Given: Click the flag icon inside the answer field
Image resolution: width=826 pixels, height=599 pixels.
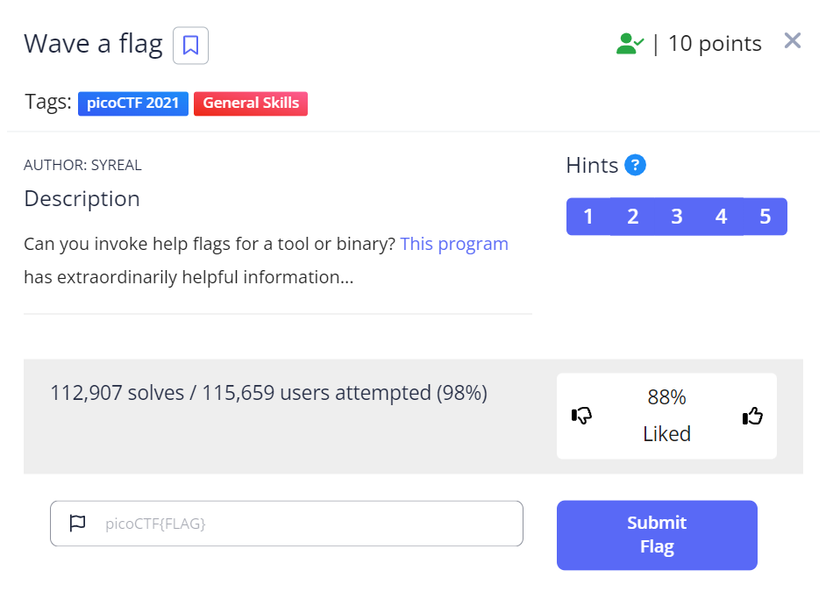Looking at the screenshot, I should [77, 523].
